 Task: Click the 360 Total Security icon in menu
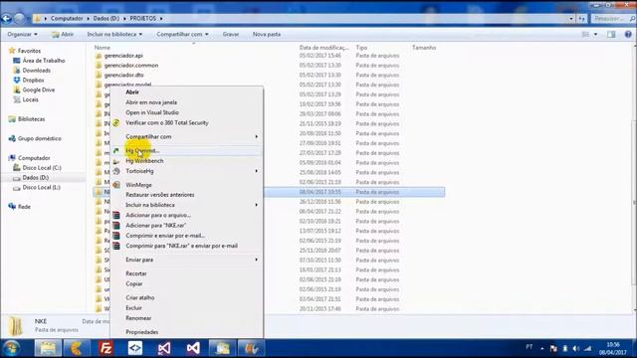[x=116, y=122]
